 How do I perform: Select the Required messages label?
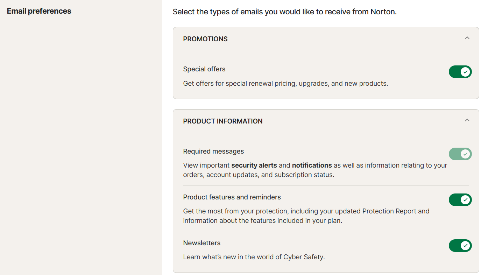[x=213, y=151]
